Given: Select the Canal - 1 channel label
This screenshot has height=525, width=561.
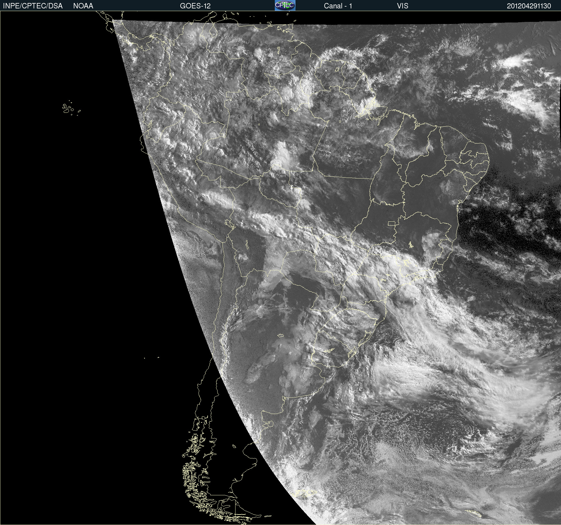Looking at the screenshot, I should 338,6.
